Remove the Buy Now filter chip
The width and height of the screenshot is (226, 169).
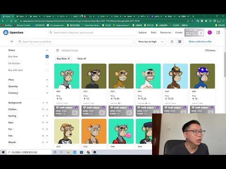click(x=69, y=59)
